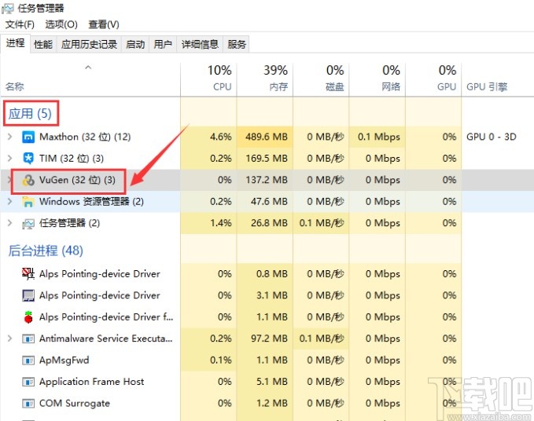The image size is (534, 421).
Task: Click the Antimalware Service Executable icon
Action: 28,339
